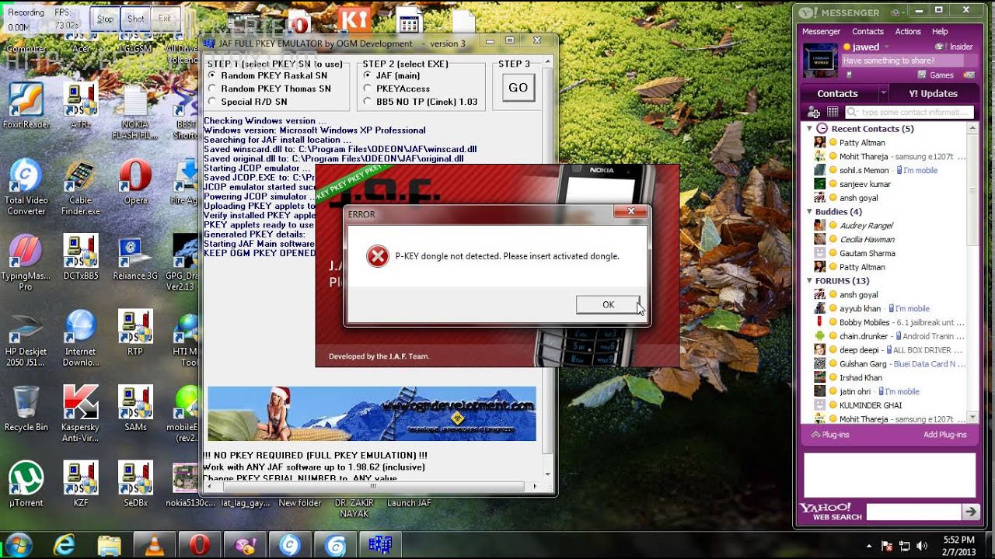This screenshot has width=995, height=559.
Task: Choose BB5 NO TP (Cinek) 1.03 option
Action: 420,102
